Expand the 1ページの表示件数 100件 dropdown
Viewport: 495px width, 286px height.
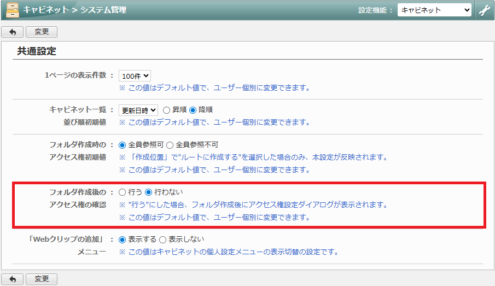tap(135, 75)
